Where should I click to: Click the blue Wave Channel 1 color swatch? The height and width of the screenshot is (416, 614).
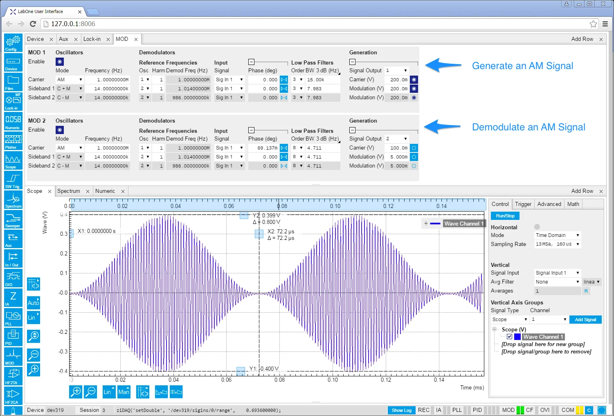pyautogui.click(x=517, y=337)
